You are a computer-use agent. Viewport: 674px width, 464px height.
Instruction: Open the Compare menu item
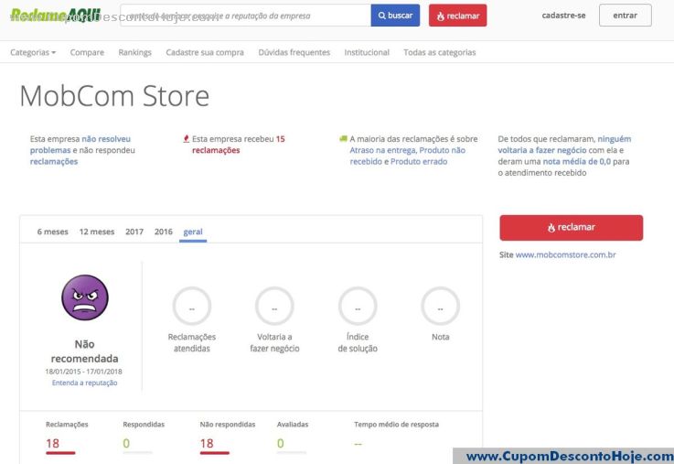click(87, 52)
